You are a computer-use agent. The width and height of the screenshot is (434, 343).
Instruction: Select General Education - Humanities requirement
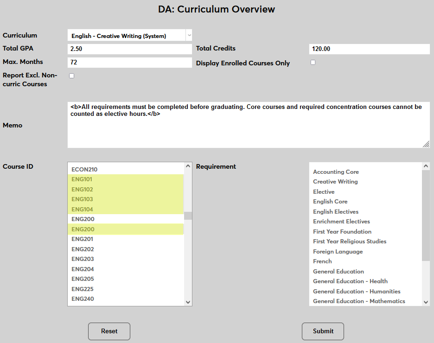pos(357,292)
